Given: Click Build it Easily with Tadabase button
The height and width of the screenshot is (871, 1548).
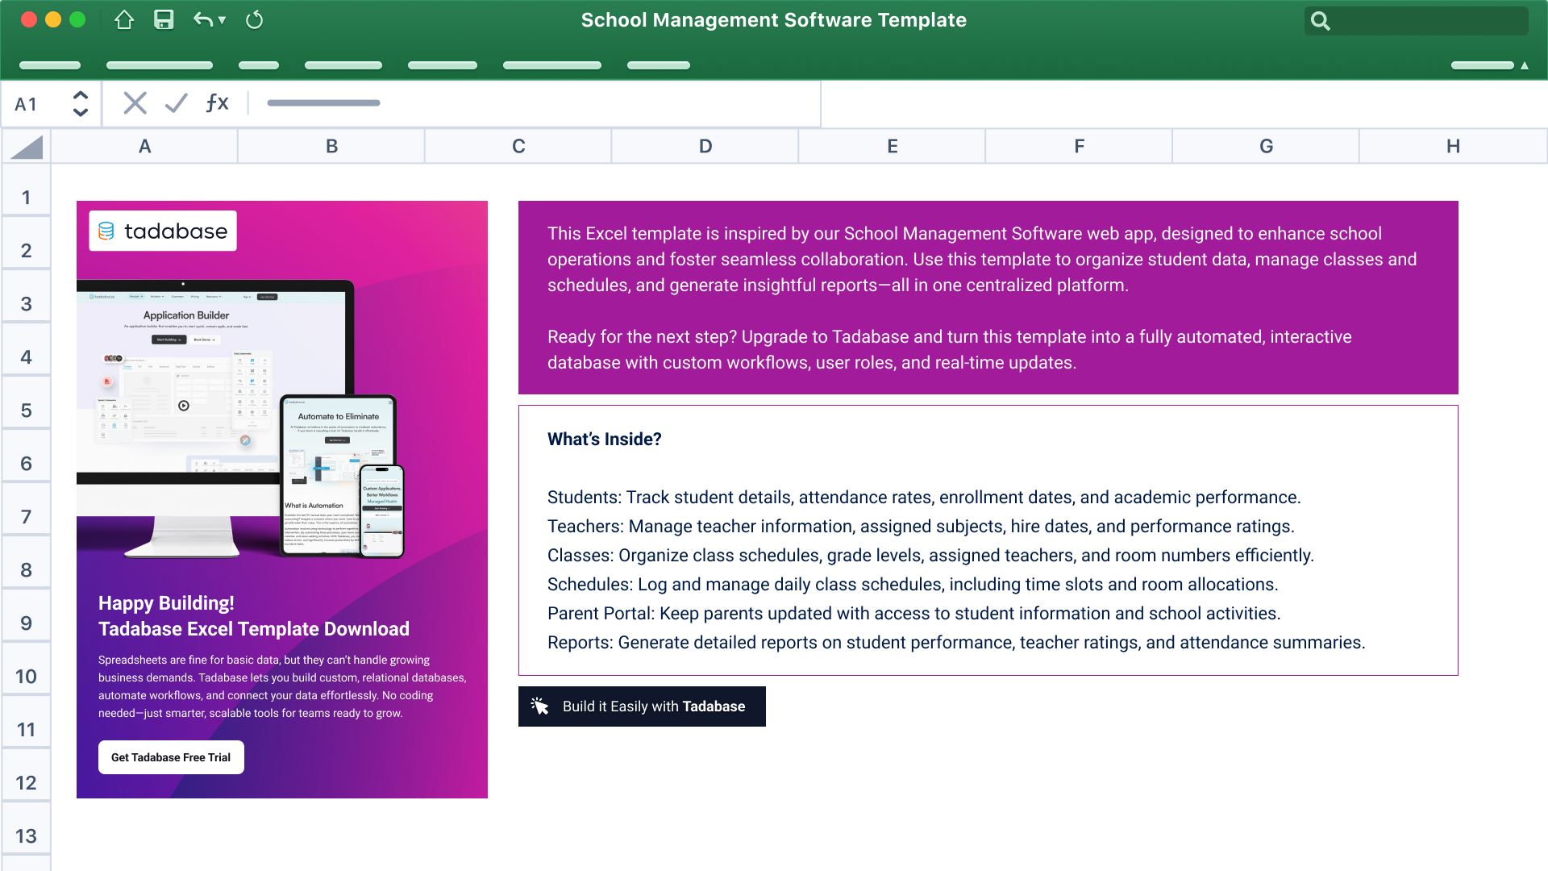Looking at the screenshot, I should point(642,706).
